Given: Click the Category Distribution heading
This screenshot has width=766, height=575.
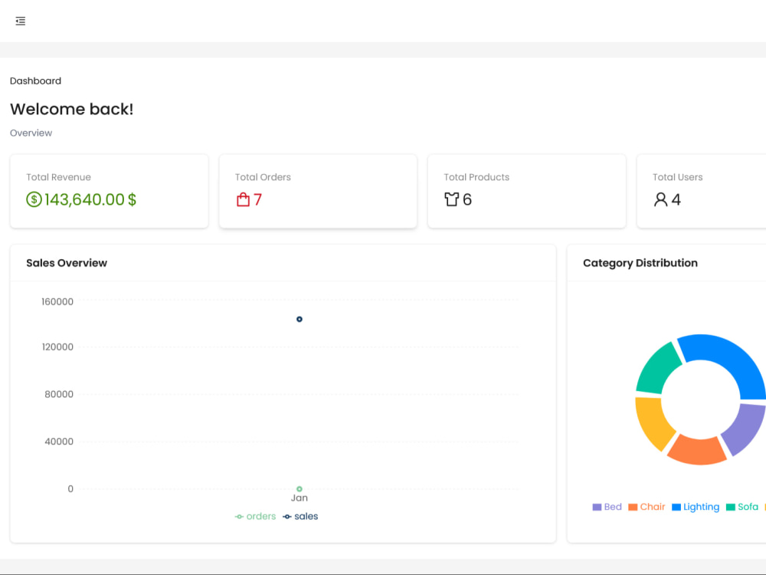Looking at the screenshot, I should [x=640, y=263].
